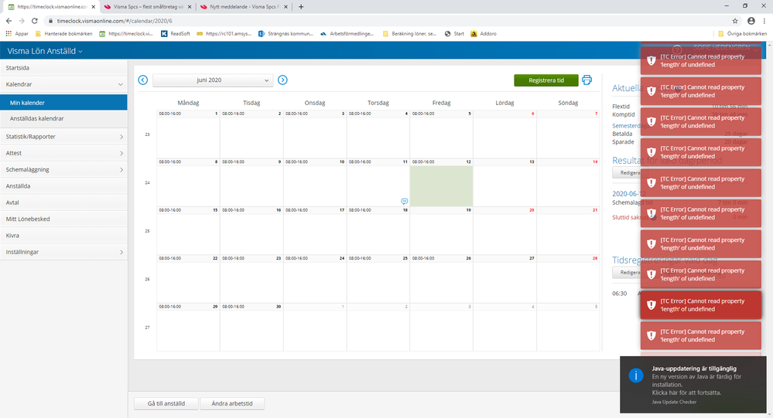Open Chrome three-dot menu

pyautogui.click(x=764, y=21)
